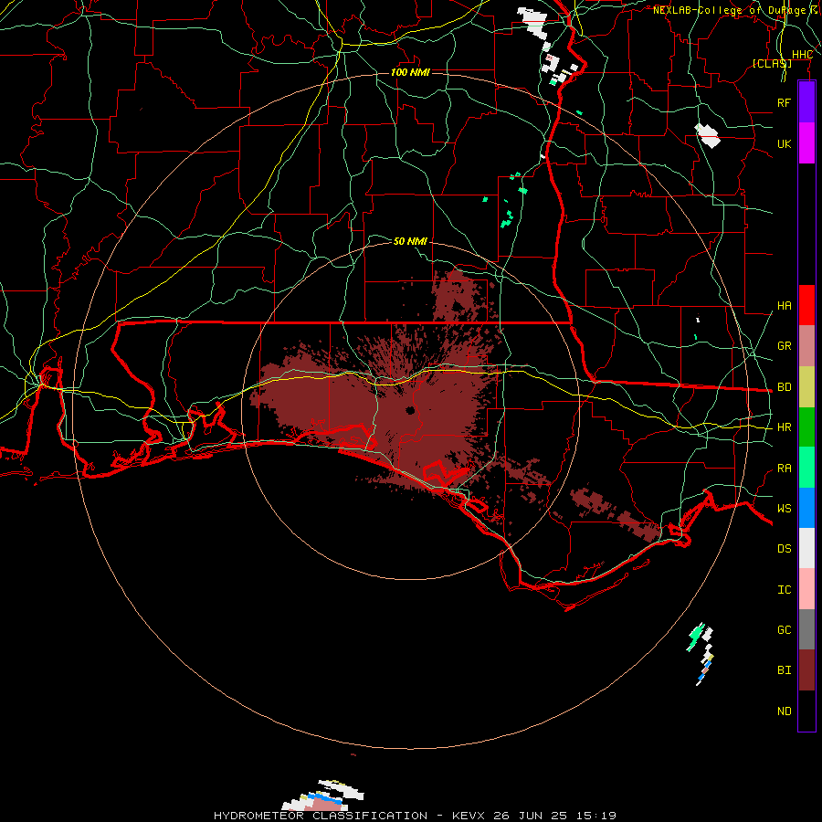Click the red HA color swatch in legend
The width and height of the screenshot is (822, 822).
[x=806, y=305]
